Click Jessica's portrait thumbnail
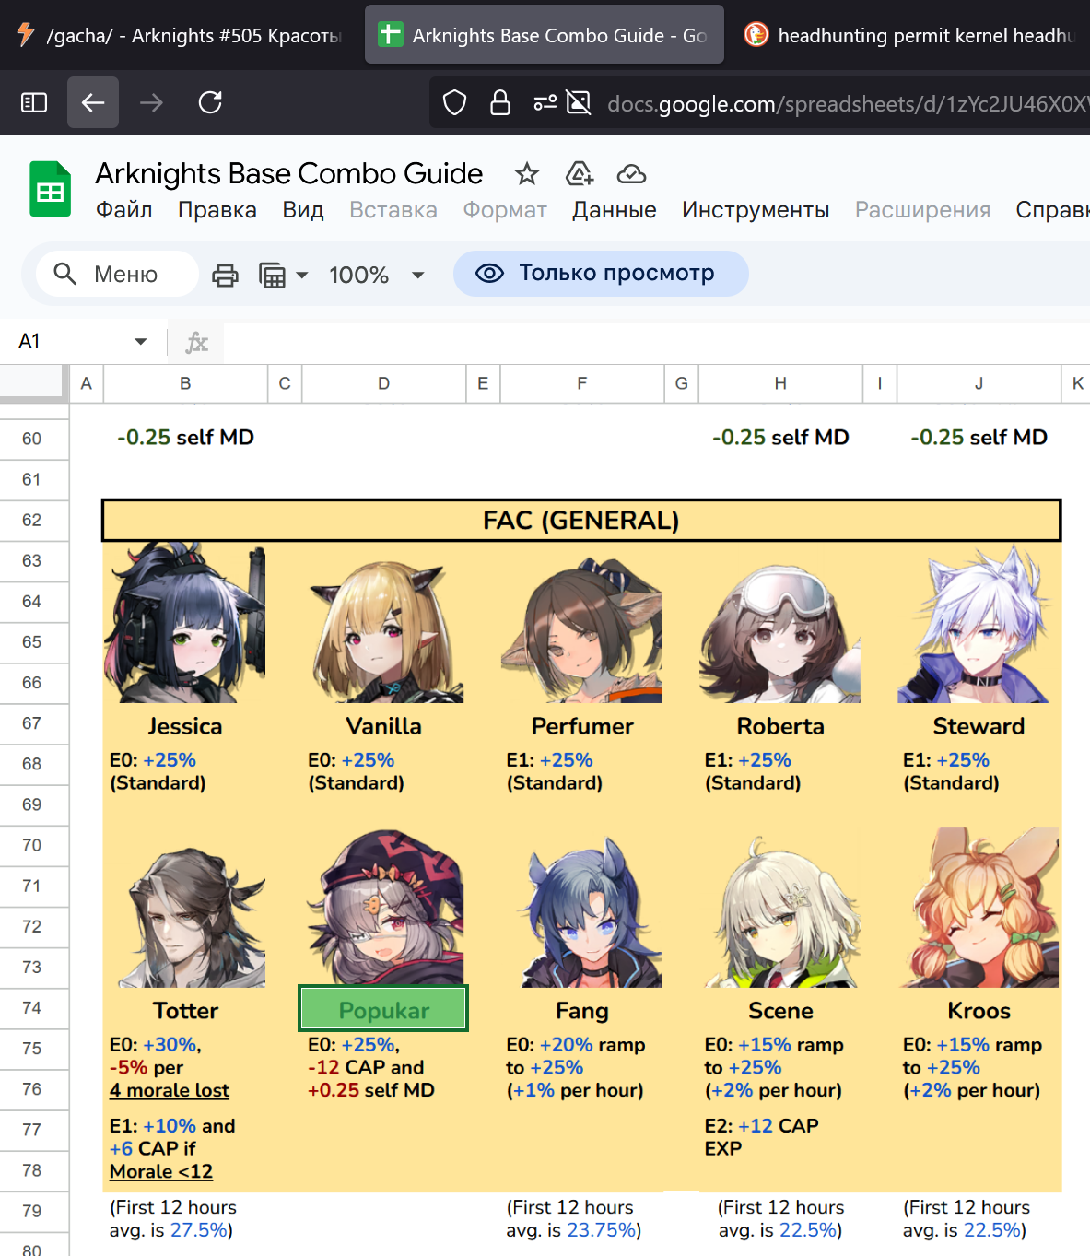 (185, 622)
